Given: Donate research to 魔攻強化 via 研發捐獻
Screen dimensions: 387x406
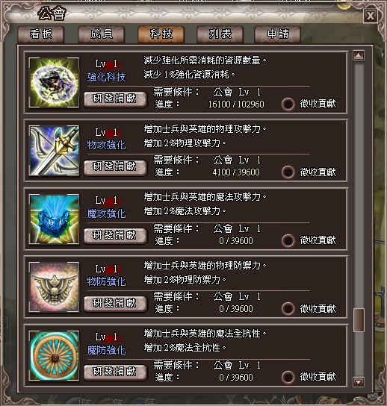Looking at the screenshot, I should coord(115,235).
